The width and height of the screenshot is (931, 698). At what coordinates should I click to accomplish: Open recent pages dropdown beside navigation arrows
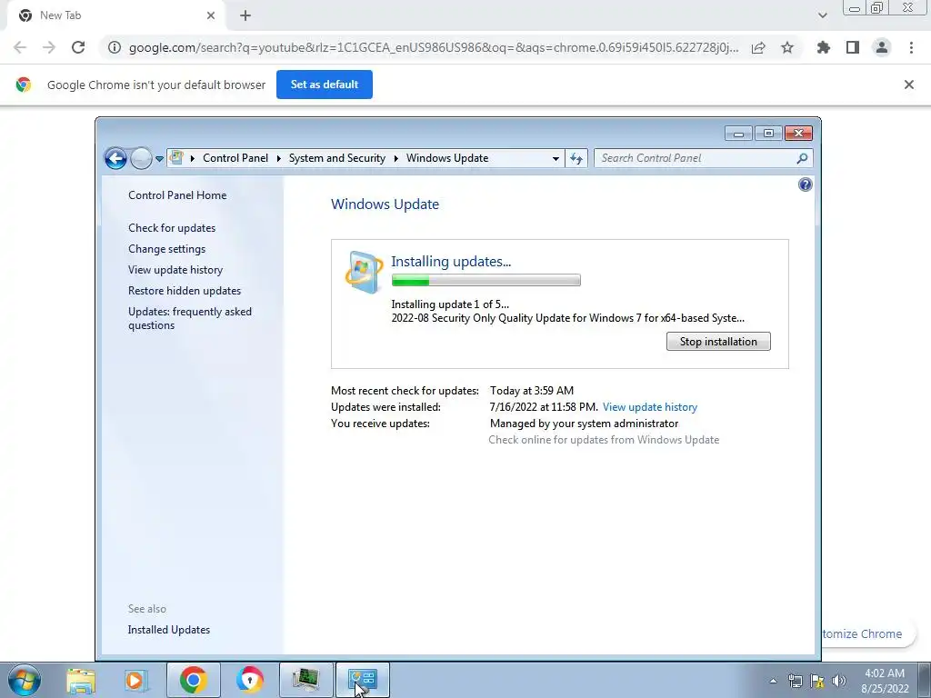pyautogui.click(x=159, y=159)
